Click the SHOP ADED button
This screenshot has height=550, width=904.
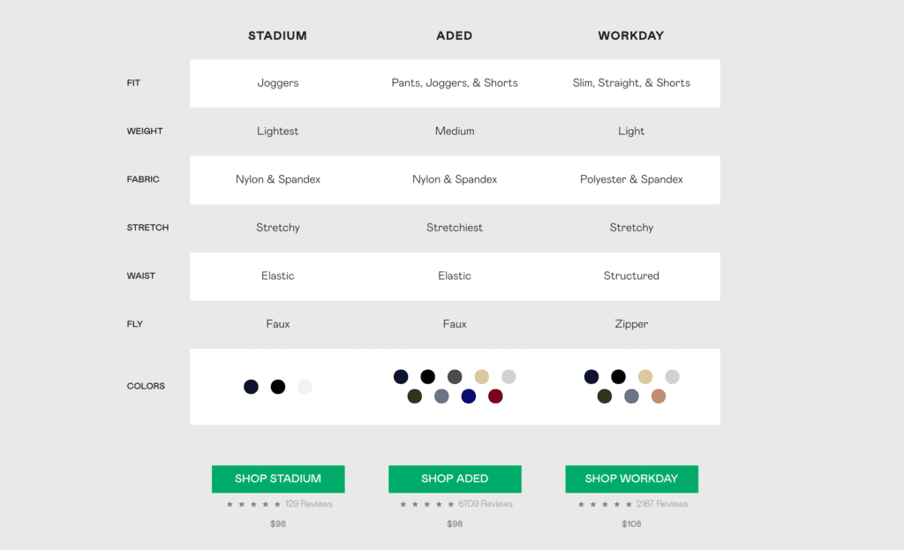pos(455,478)
